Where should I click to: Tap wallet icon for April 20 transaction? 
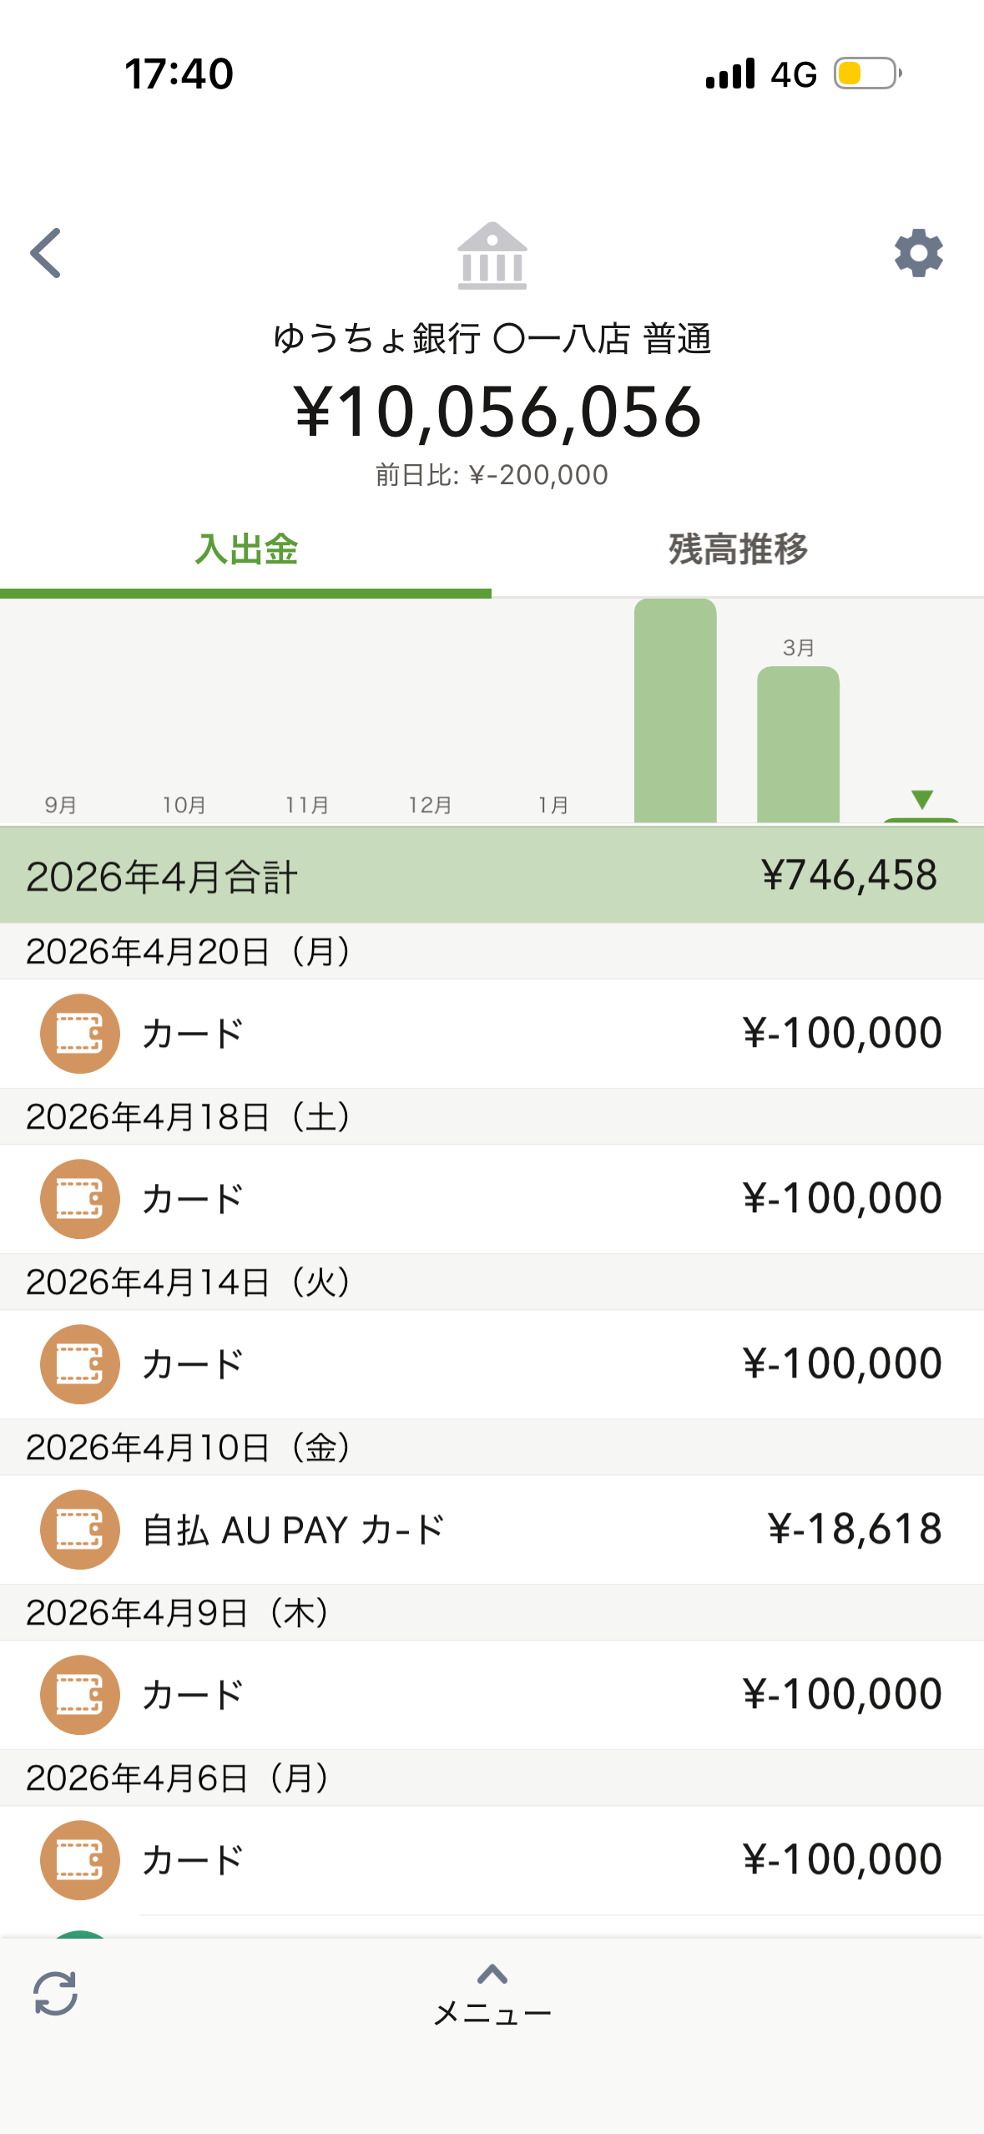point(80,1034)
